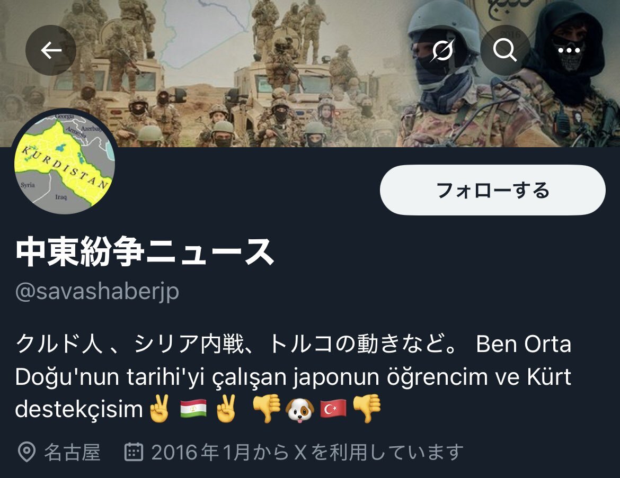Tap the Grok slash circle icon
The width and height of the screenshot is (620, 478).
[x=442, y=50]
